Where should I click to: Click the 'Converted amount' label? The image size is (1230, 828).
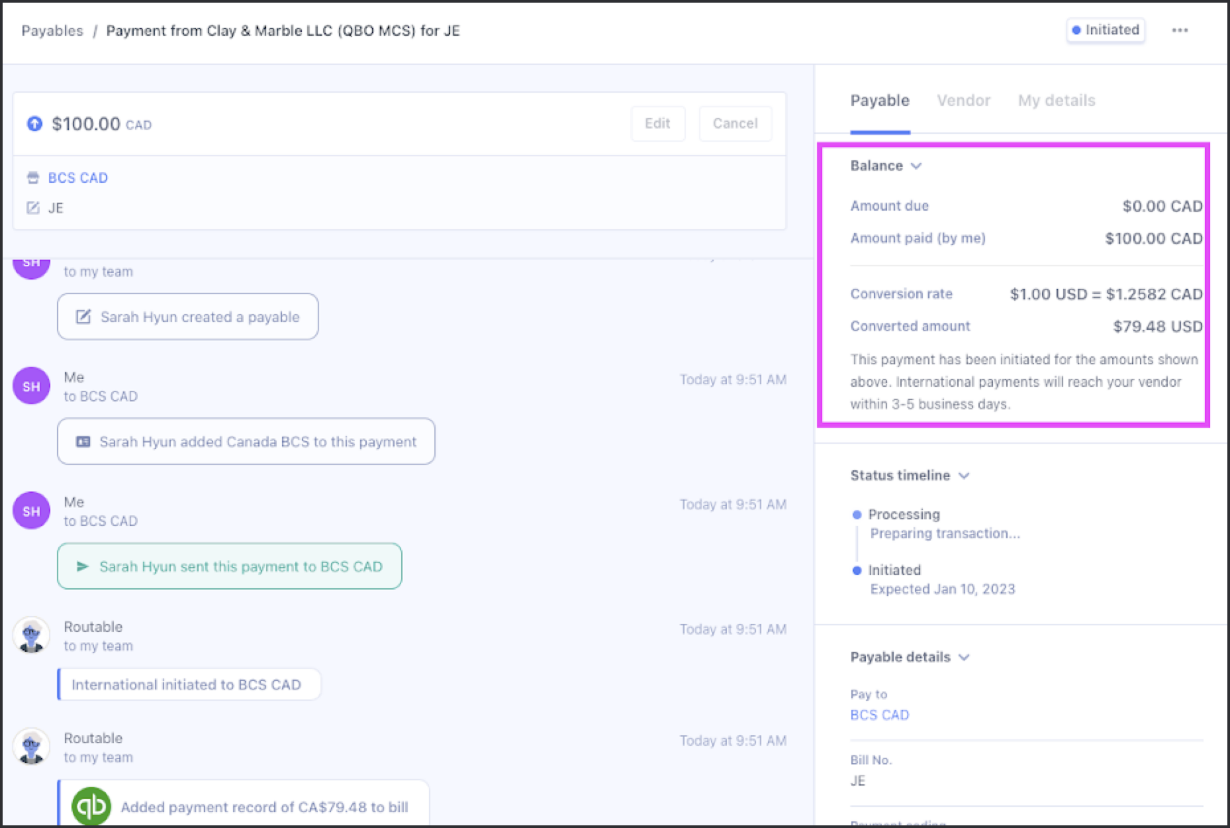(x=910, y=326)
